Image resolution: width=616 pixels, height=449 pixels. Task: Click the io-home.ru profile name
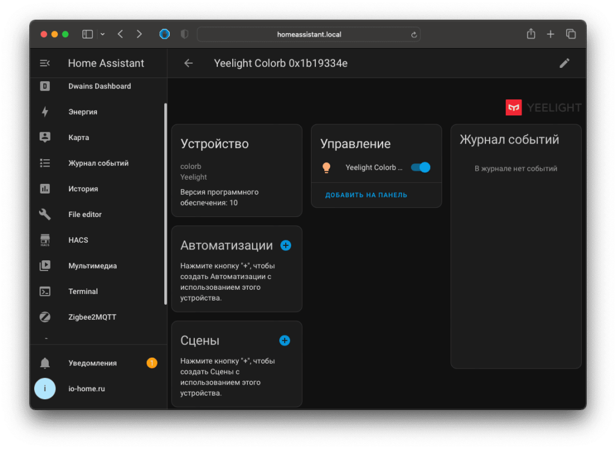click(87, 388)
